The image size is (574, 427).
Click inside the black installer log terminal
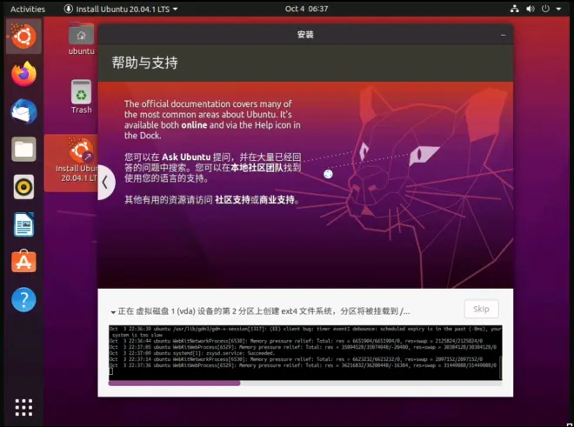pyautogui.click(x=305, y=352)
